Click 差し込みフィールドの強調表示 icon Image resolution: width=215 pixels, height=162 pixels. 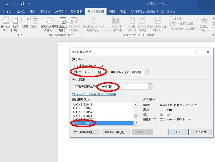[x=93, y=20]
